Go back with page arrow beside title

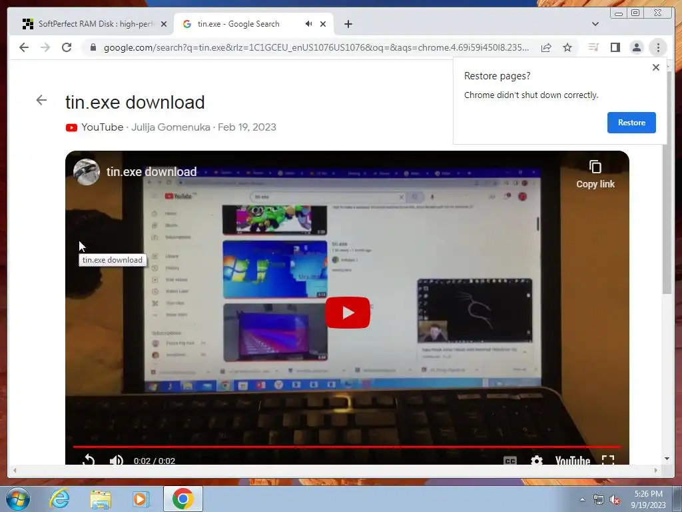41,100
